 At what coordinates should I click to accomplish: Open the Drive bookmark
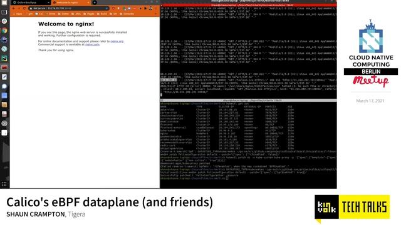[x=50, y=14]
